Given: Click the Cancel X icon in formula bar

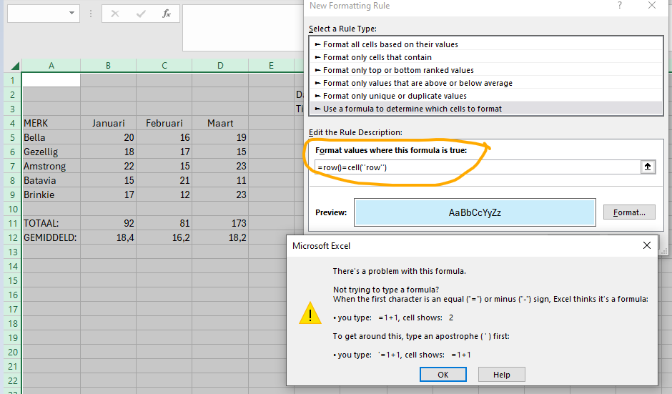Looking at the screenshot, I should point(115,14).
